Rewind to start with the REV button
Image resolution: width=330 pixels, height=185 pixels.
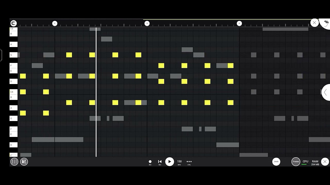point(160,162)
